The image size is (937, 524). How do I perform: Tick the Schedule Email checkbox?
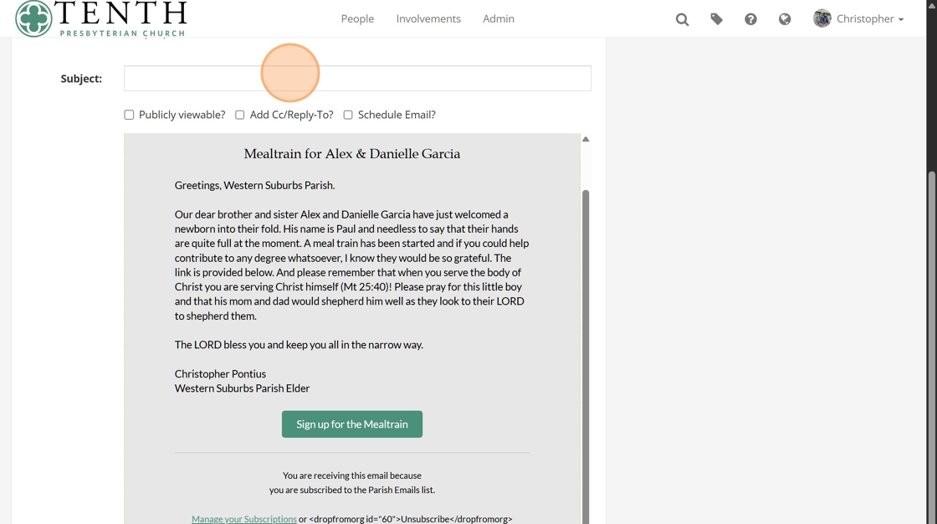pos(348,115)
